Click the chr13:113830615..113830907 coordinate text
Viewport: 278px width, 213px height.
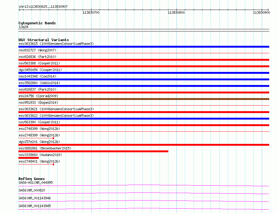(43, 7)
